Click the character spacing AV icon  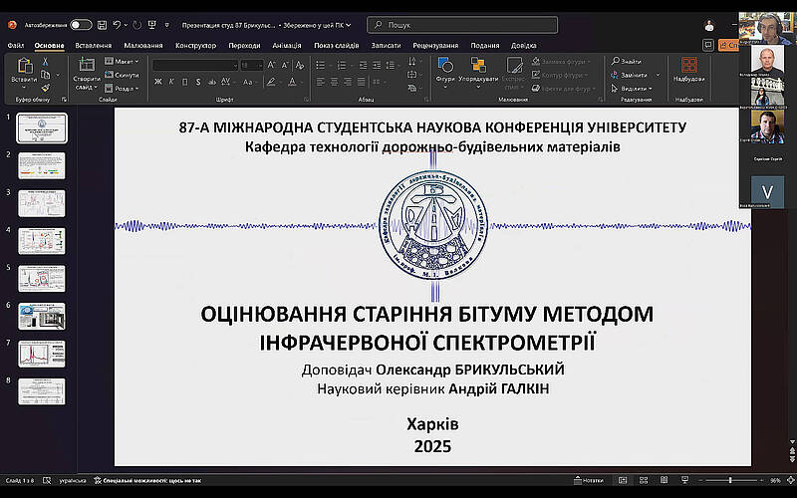tap(226, 82)
